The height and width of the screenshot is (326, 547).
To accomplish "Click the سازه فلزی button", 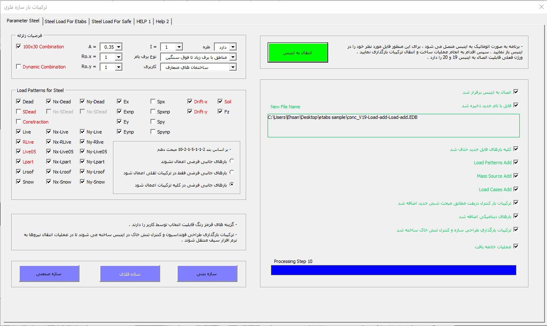I will coord(130,273).
